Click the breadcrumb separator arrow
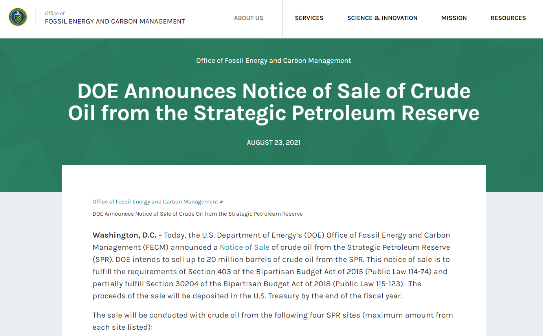This screenshot has height=336, width=543. (x=221, y=202)
